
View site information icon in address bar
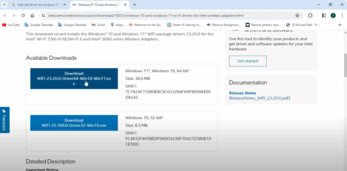coord(43,16)
